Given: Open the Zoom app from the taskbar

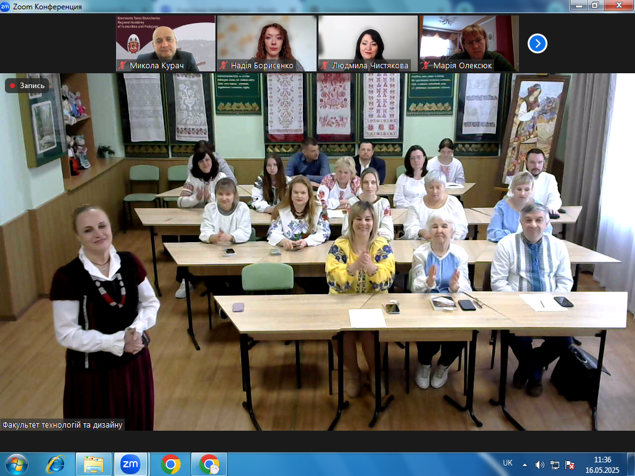Looking at the screenshot, I should click(130, 464).
